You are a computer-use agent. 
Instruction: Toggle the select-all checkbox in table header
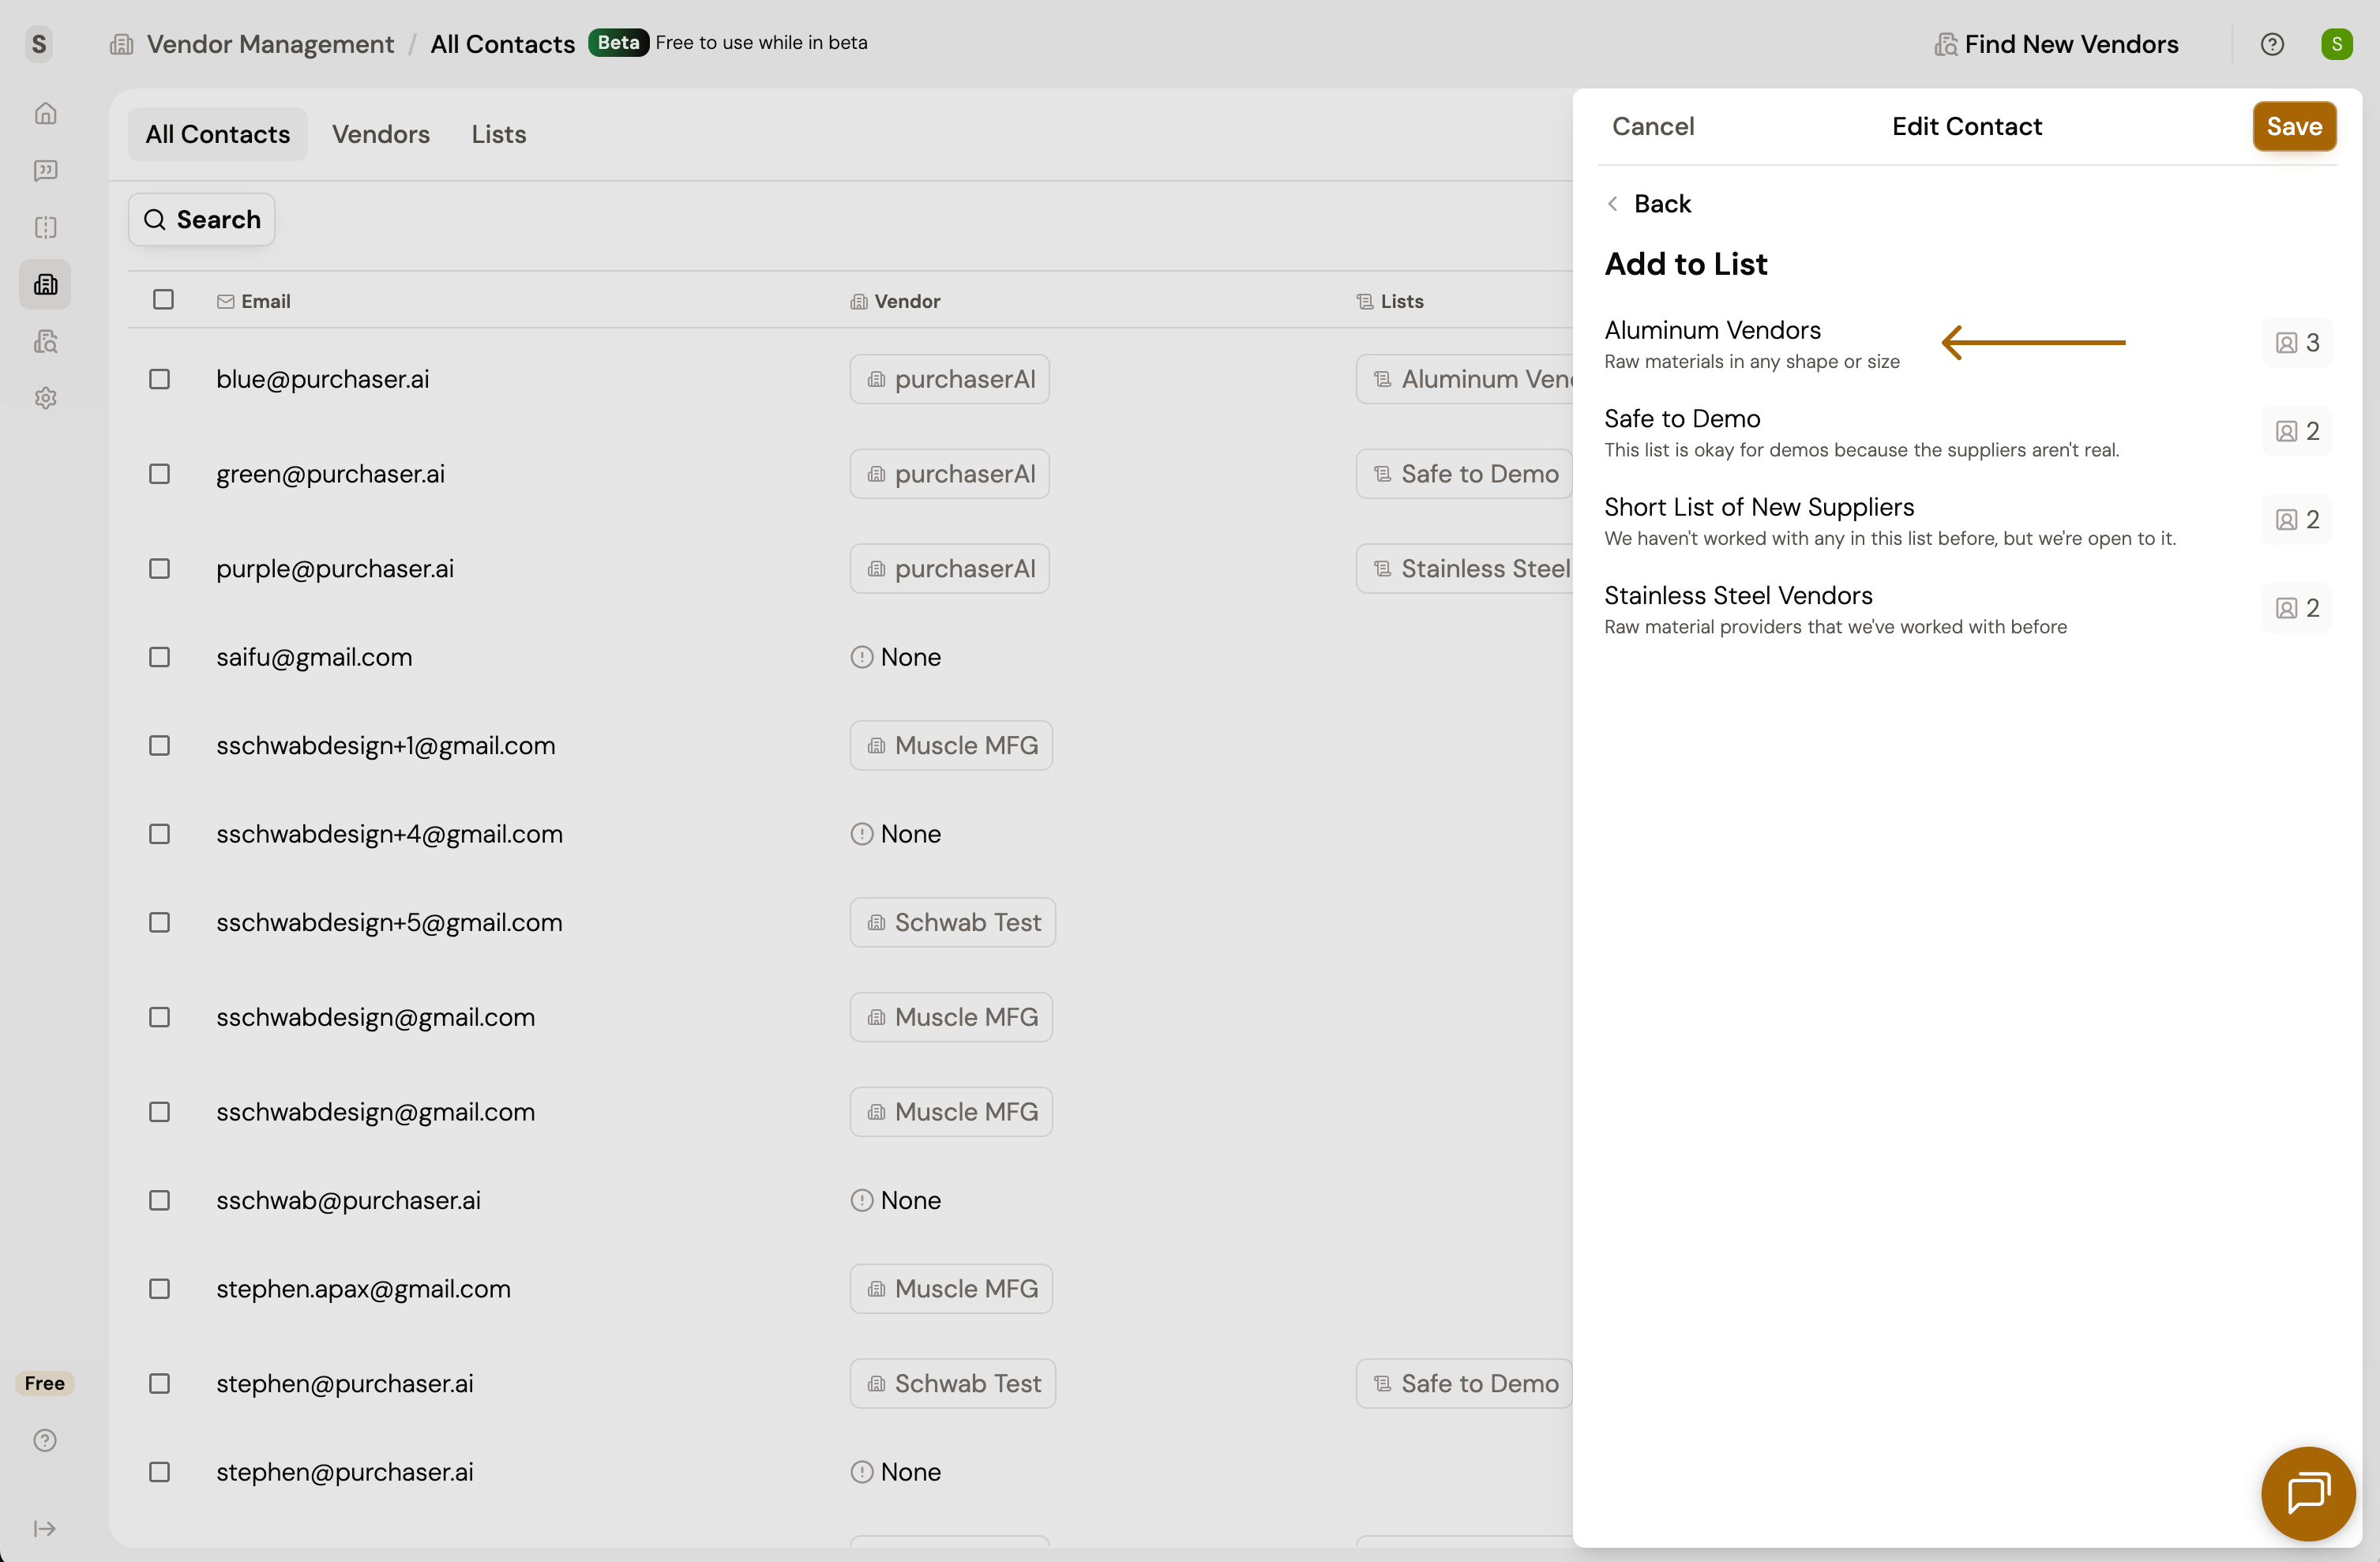(x=163, y=300)
